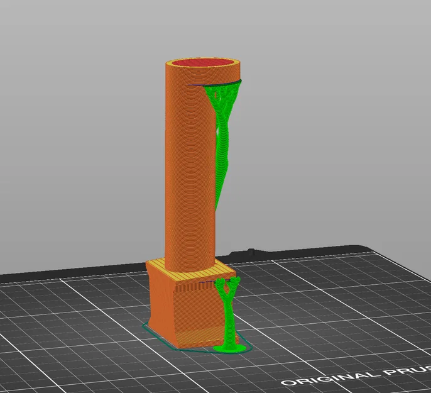This screenshot has height=393, width=431.
Task: Click the "ORIGINAL PRUS" text on the print bed
Action: [x=356, y=375]
